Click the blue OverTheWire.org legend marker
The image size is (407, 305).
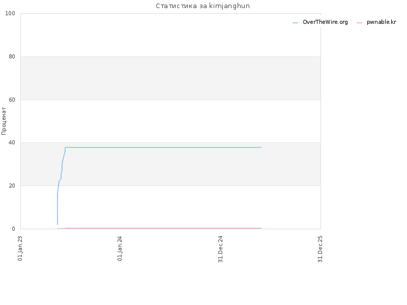point(295,23)
